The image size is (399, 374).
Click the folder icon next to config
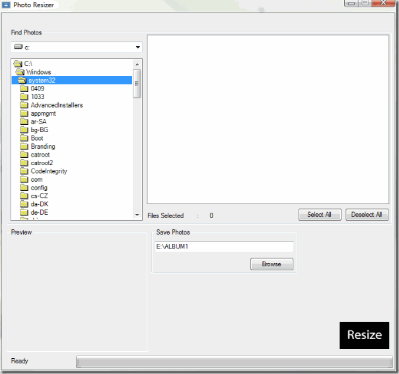pos(24,188)
